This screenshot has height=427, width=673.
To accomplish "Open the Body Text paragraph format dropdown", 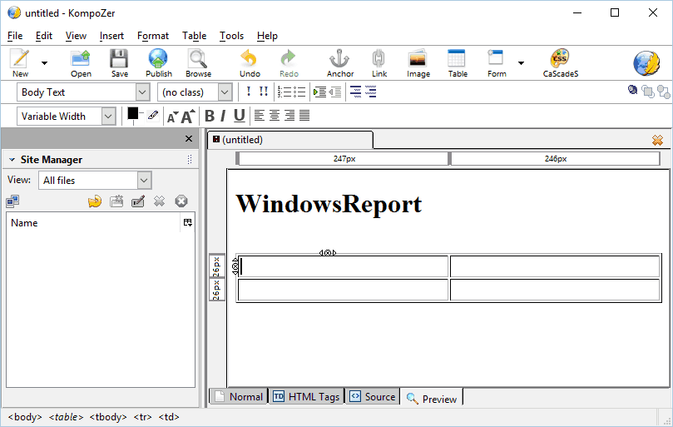I will point(142,92).
